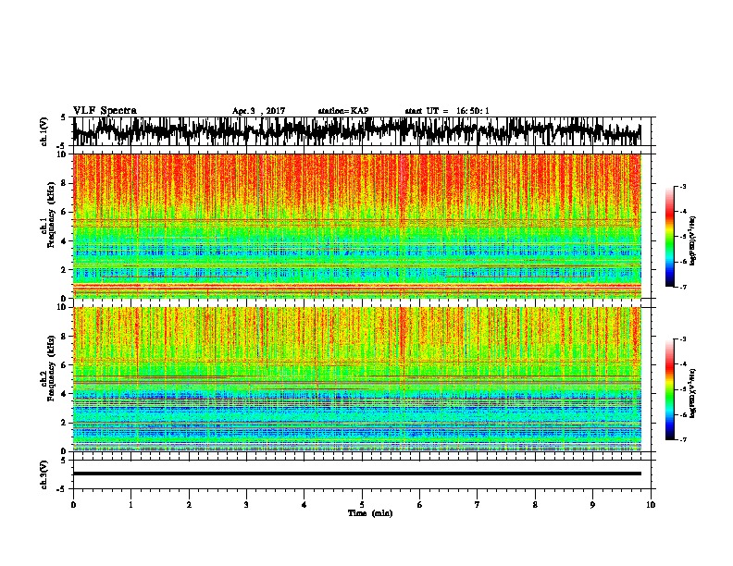The image size is (733, 566).
Task: Click the ch.2 spectrogram panel
Action: click(x=357, y=379)
